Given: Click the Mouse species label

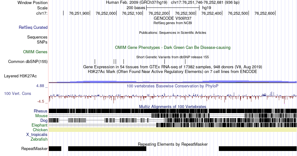Looking at the screenshot, I should [x=41, y=116].
